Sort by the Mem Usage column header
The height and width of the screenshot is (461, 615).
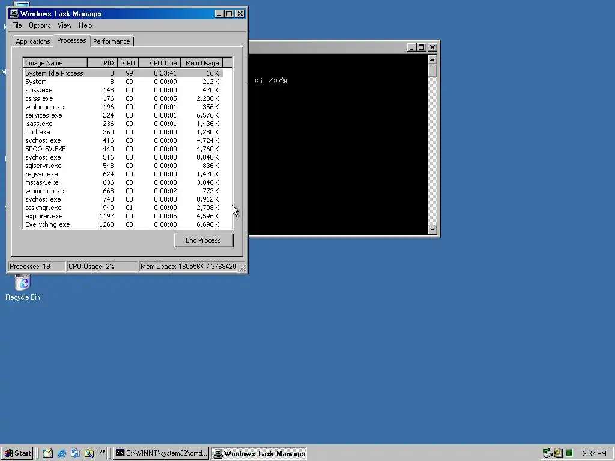click(202, 63)
